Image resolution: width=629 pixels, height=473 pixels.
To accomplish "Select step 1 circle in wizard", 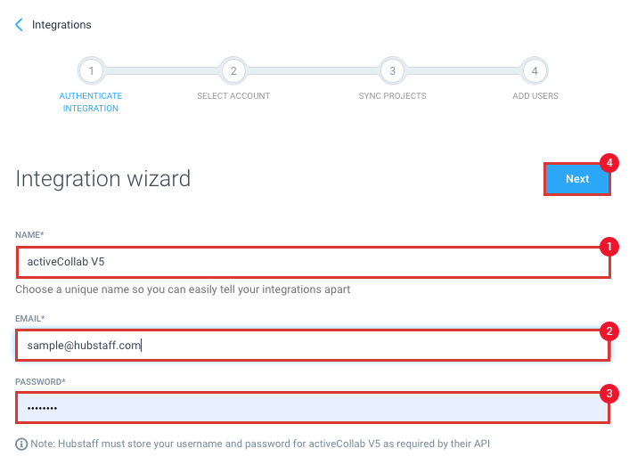I will pos(92,71).
